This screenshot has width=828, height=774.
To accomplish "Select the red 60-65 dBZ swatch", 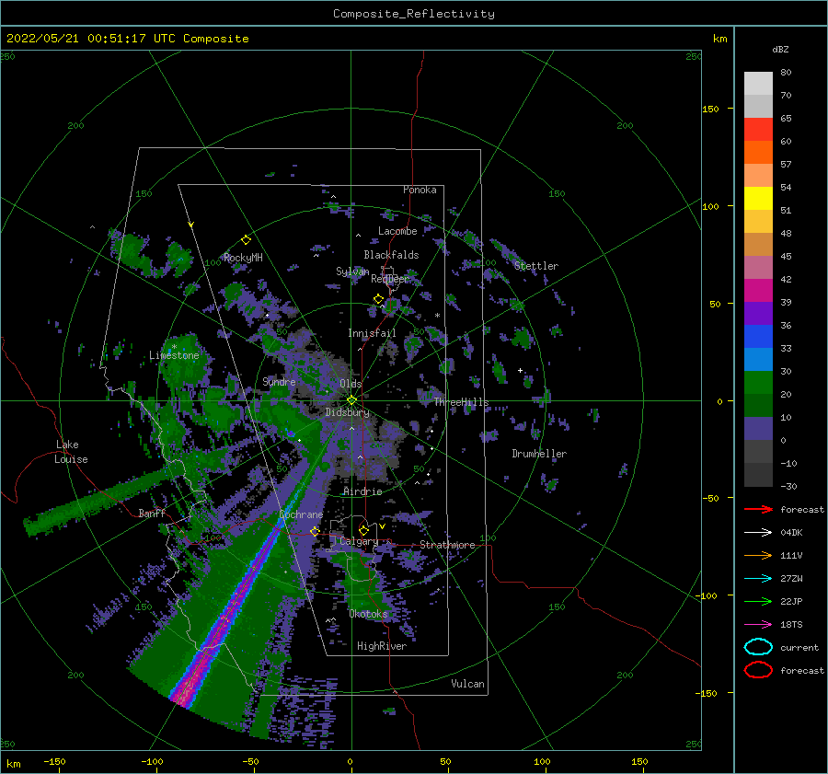I will pos(758,130).
